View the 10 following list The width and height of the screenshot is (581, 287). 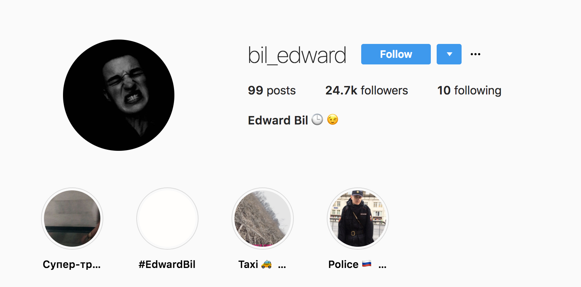pyautogui.click(x=469, y=90)
